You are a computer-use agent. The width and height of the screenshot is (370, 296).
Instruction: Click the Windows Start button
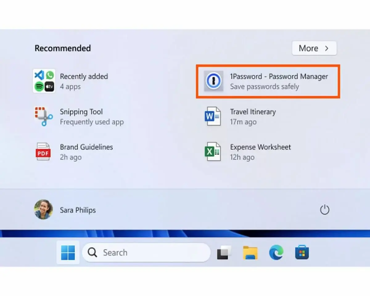coord(68,253)
